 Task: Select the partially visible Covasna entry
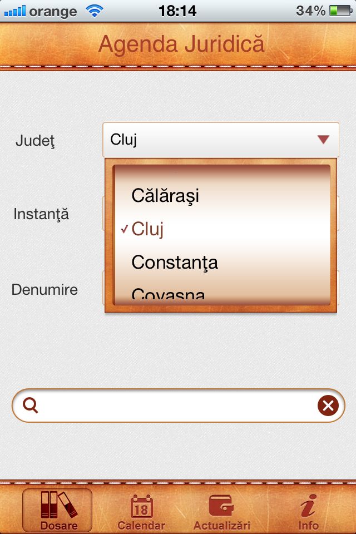click(x=221, y=294)
